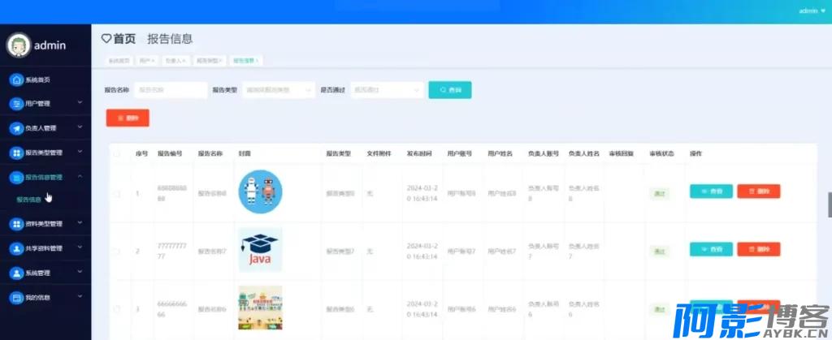Collapse the 报告信息管理 menu chevron
This screenshot has height=340, width=832.
point(80,176)
